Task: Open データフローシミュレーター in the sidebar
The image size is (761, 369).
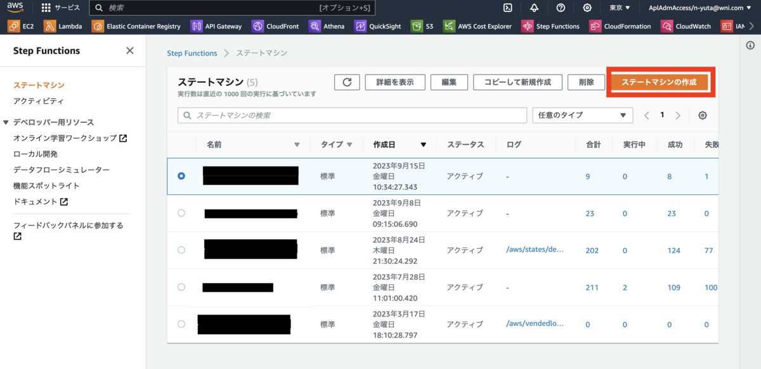Action: (x=62, y=170)
